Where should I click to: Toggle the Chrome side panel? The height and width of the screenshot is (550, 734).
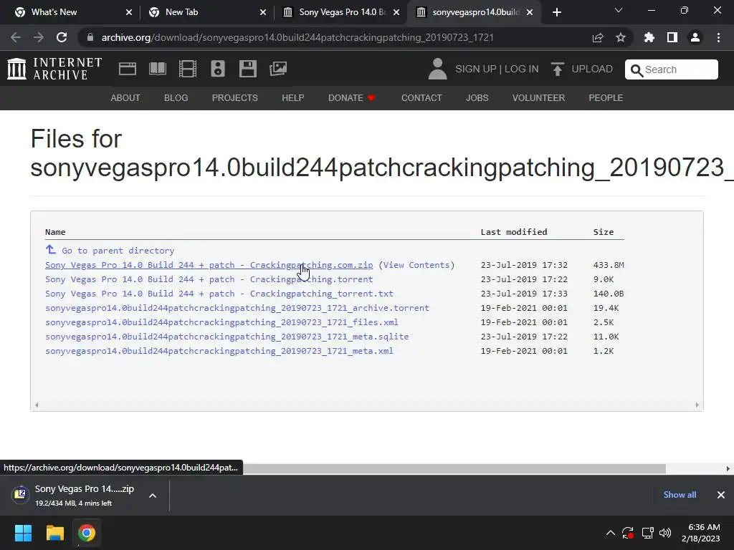coord(672,37)
